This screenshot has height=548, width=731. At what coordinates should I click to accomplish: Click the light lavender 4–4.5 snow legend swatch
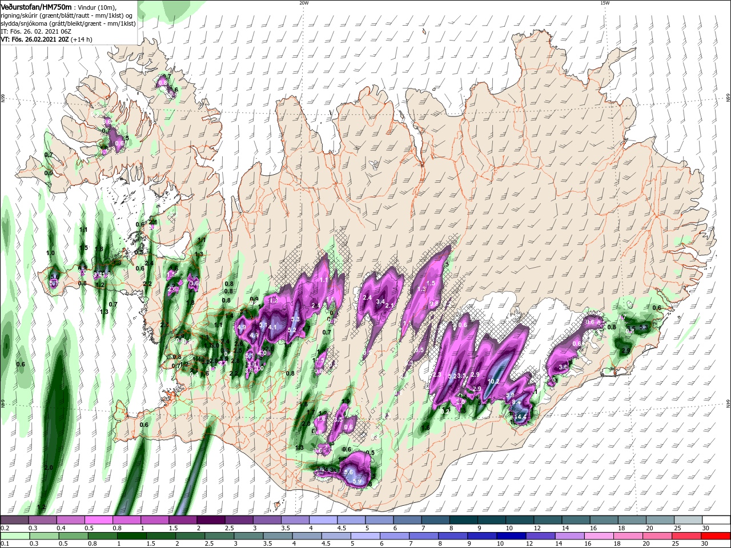(x=323, y=519)
